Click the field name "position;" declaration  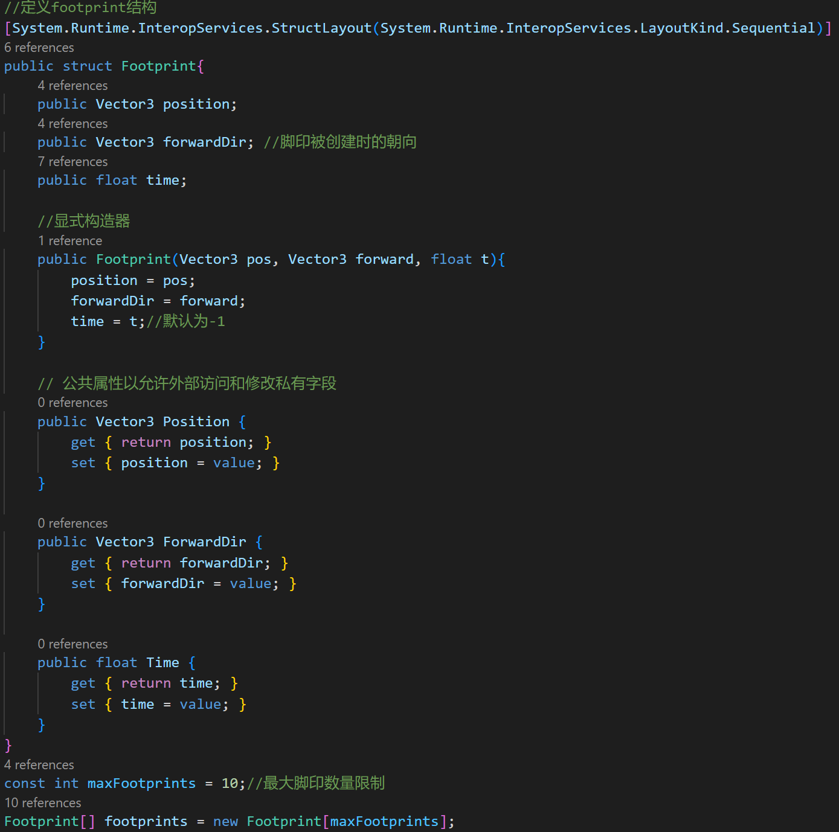200,104
